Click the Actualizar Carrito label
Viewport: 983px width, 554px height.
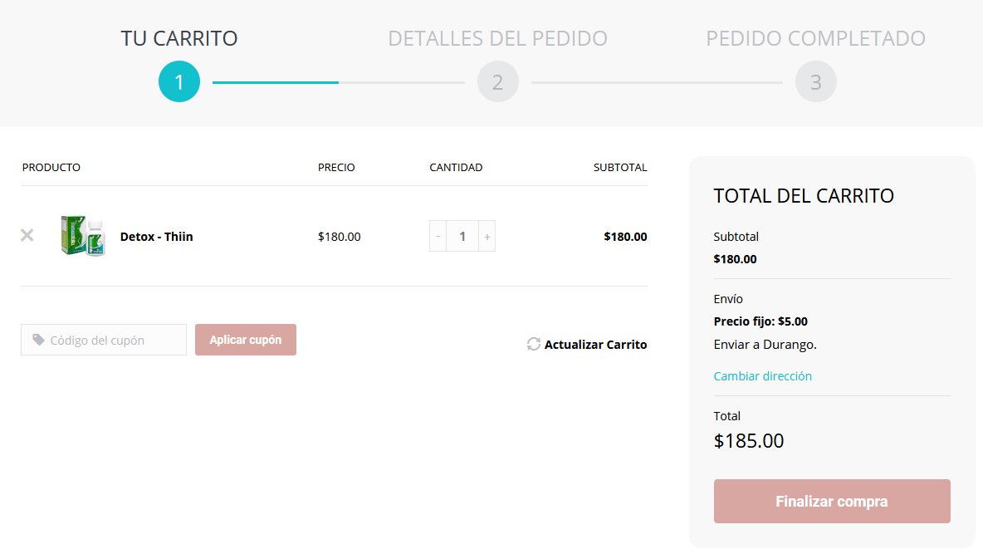(596, 344)
